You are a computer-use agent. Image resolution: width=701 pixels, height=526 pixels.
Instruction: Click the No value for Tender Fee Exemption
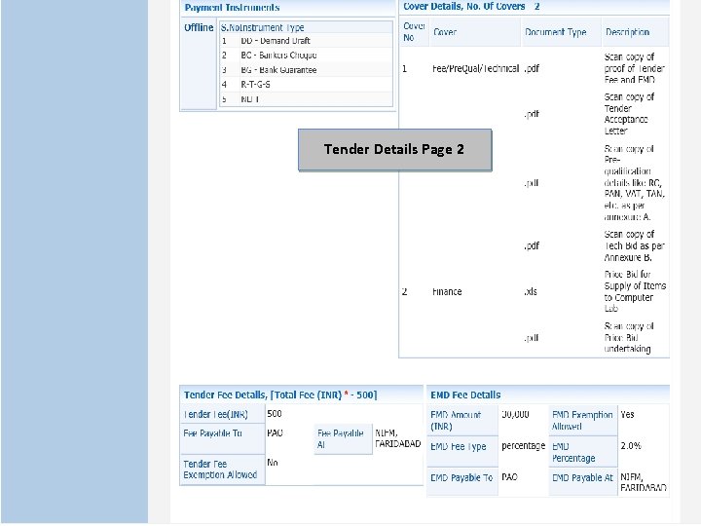click(273, 463)
